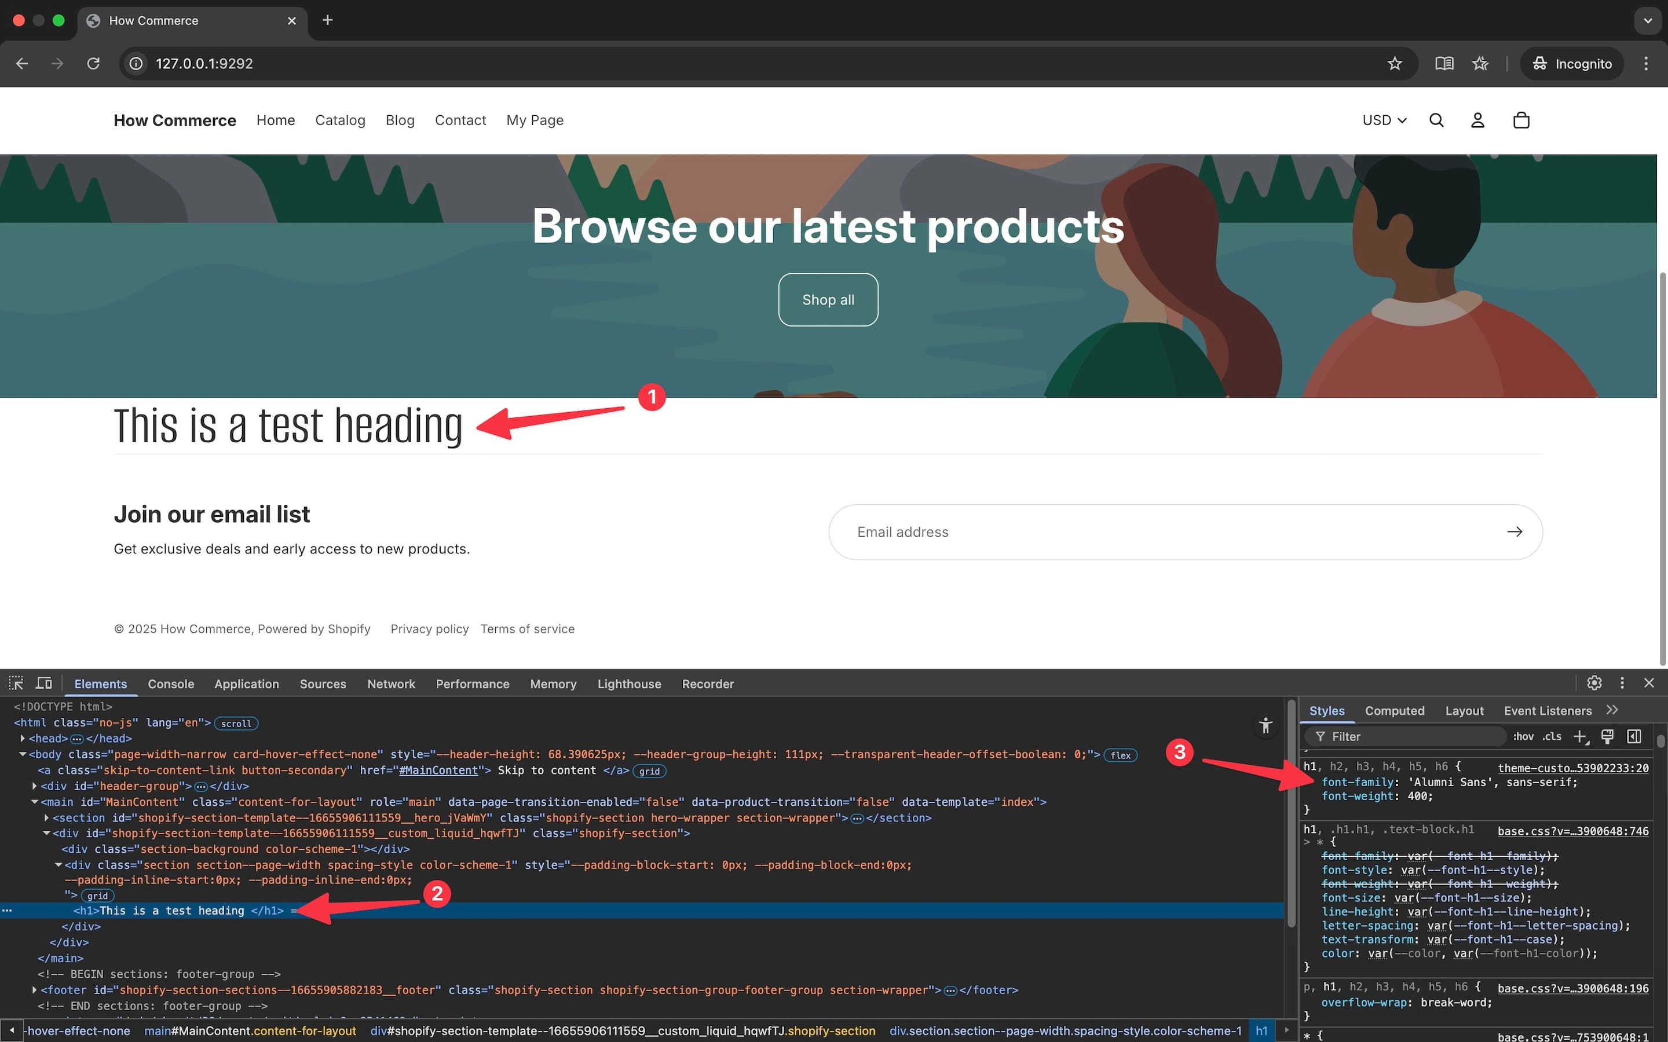Close the How Commerce tab
This screenshot has width=1668, height=1042.
tap(291, 21)
